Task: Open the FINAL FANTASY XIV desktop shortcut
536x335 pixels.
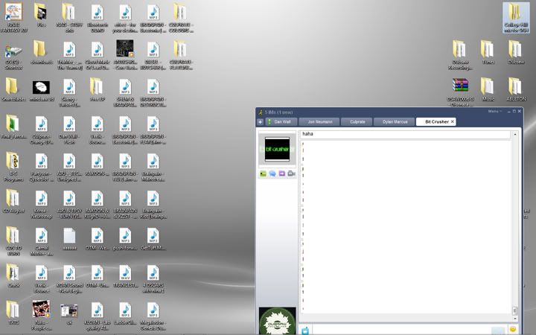Action: tap(13, 17)
